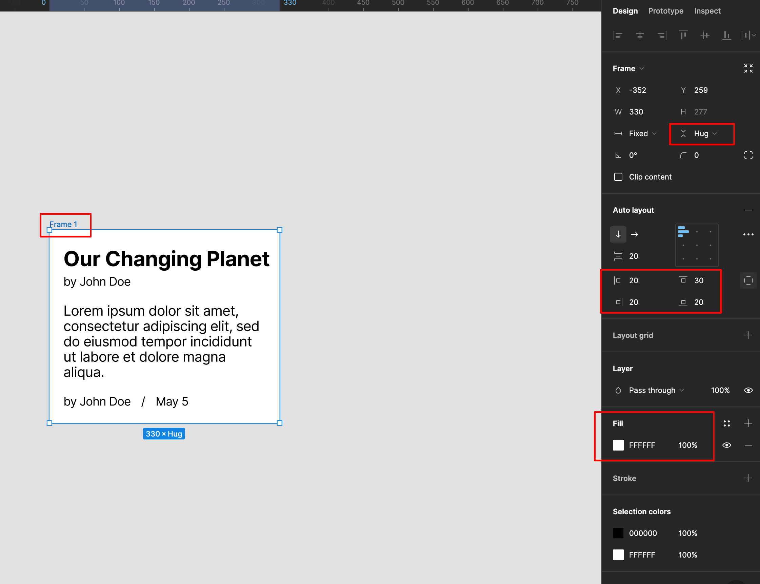Screen dimensions: 760x584
Task: Click align horizontal centers icon
Action: point(640,35)
